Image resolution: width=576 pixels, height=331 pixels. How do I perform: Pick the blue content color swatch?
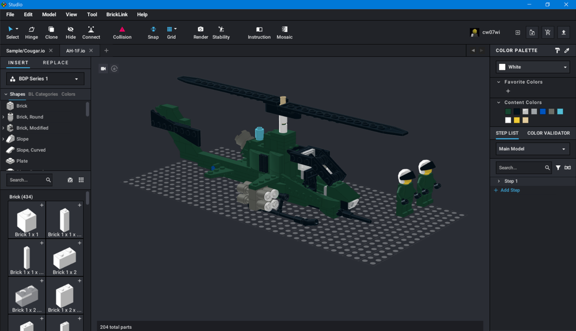pyautogui.click(x=543, y=112)
